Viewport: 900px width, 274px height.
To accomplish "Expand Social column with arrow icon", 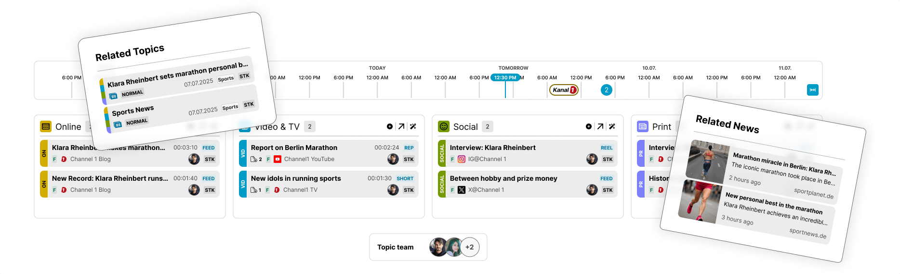I will 600,126.
